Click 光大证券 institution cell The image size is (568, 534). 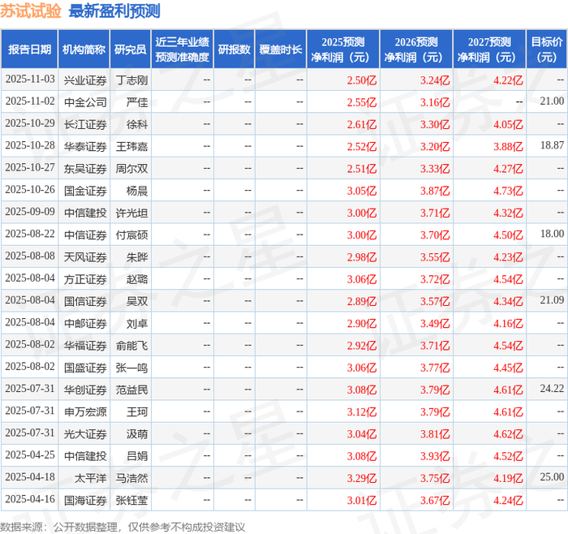(x=85, y=433)
